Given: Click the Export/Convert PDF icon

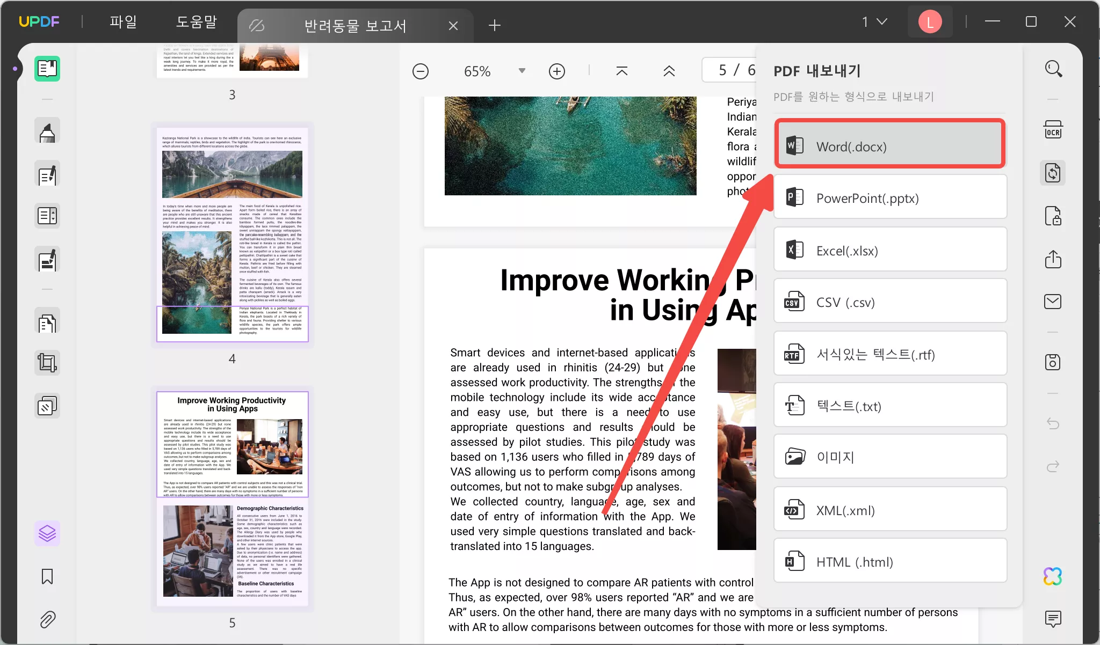Looking at the screenshot, I should pos(1053,173).
